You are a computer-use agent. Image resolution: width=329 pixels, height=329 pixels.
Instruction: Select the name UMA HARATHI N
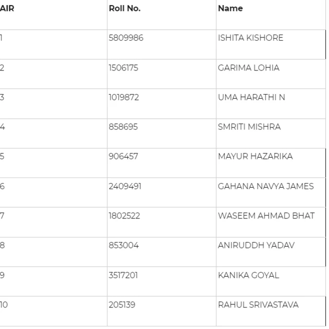[251, 97]
